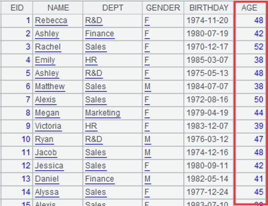Click the age cell showing 52

[258, 47]
